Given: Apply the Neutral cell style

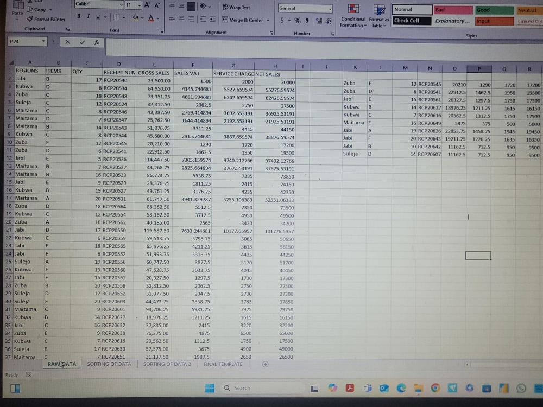Looking at the screenshot, I should coord(529,11).
